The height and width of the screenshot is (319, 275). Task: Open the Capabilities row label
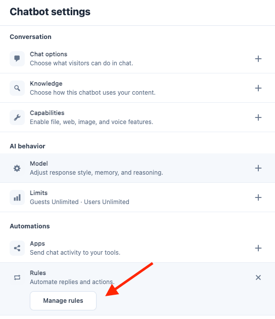(47, 113)
